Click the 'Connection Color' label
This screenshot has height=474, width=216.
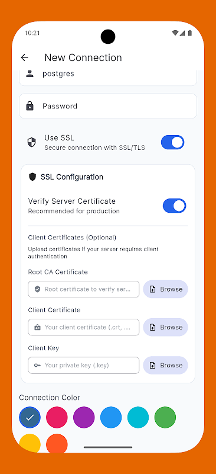click(x=50, y=398)
